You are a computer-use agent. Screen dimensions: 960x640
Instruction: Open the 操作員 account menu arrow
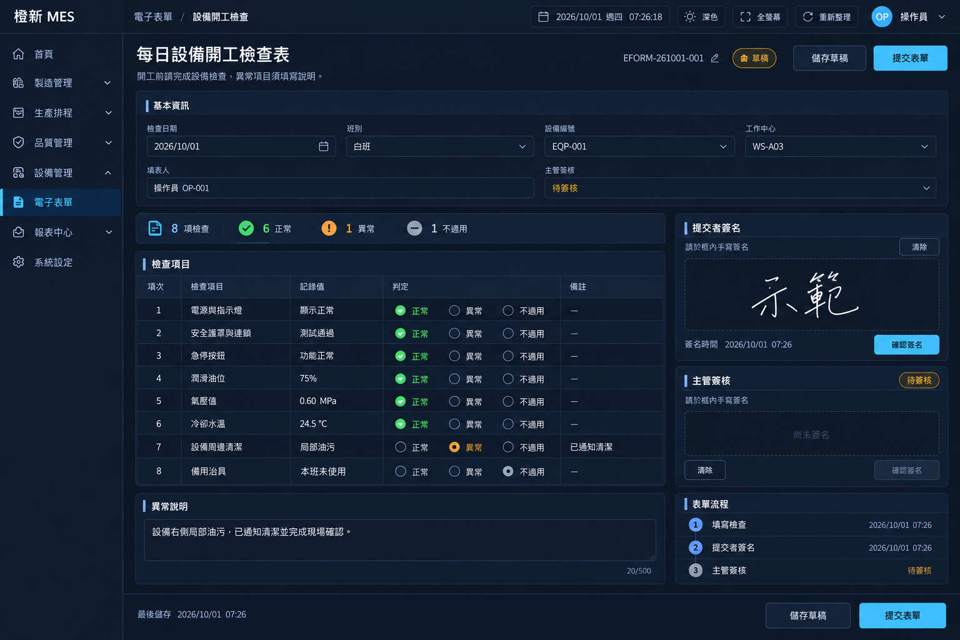click(942, 17)
